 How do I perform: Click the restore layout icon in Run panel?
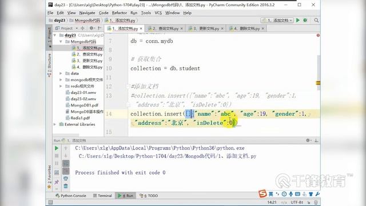click(x=57, y=173)
